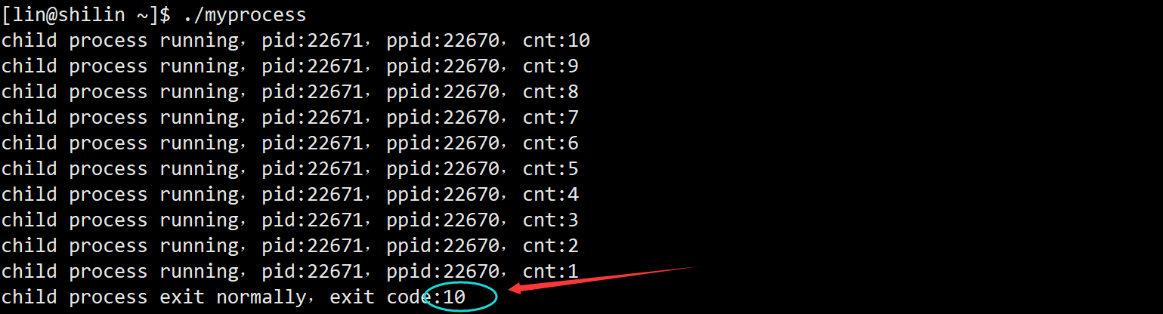Click the red arrow annotation

tap(601, 278)
